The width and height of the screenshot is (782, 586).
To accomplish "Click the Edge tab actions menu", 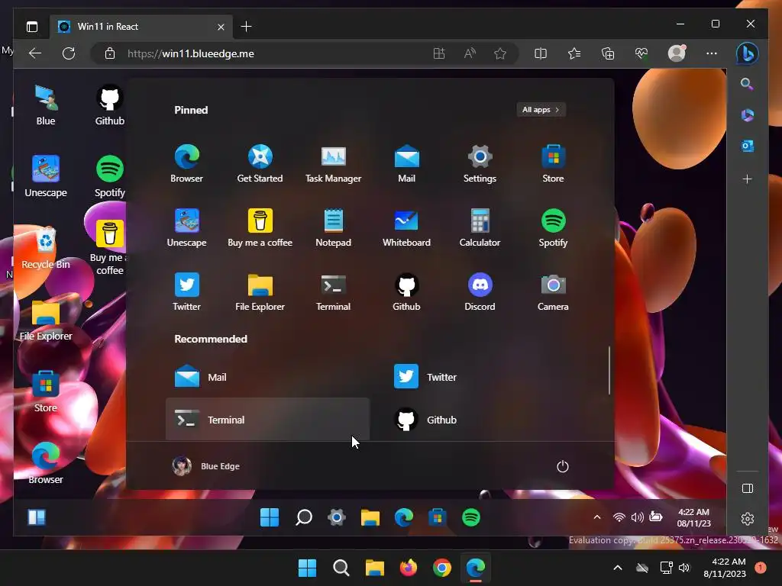I will pyautogui.click(x=32, y=27).
